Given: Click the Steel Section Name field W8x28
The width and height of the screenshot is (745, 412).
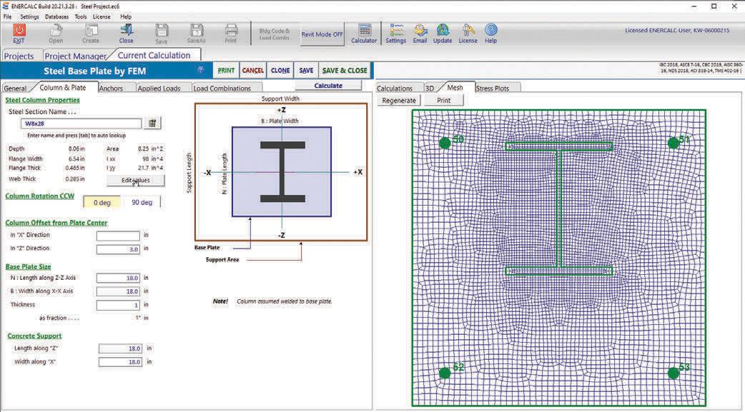Looking at the screenshot, I should coord(82,124).
